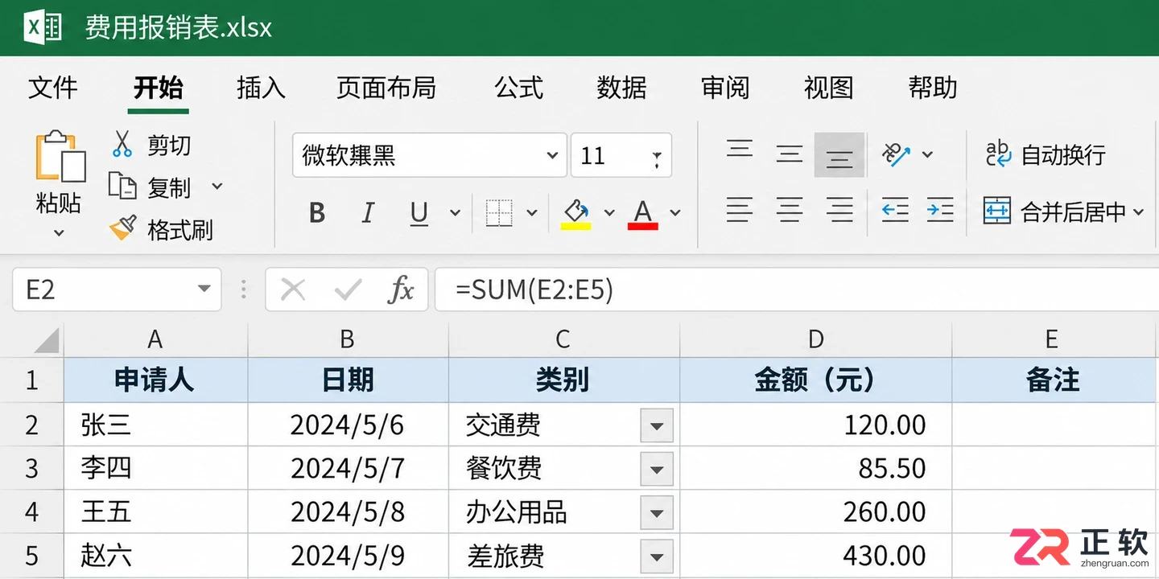This screenshot has height=579, width=1159.
Task: Click the 剪切 cut label
Action: (x=169, y=145)
